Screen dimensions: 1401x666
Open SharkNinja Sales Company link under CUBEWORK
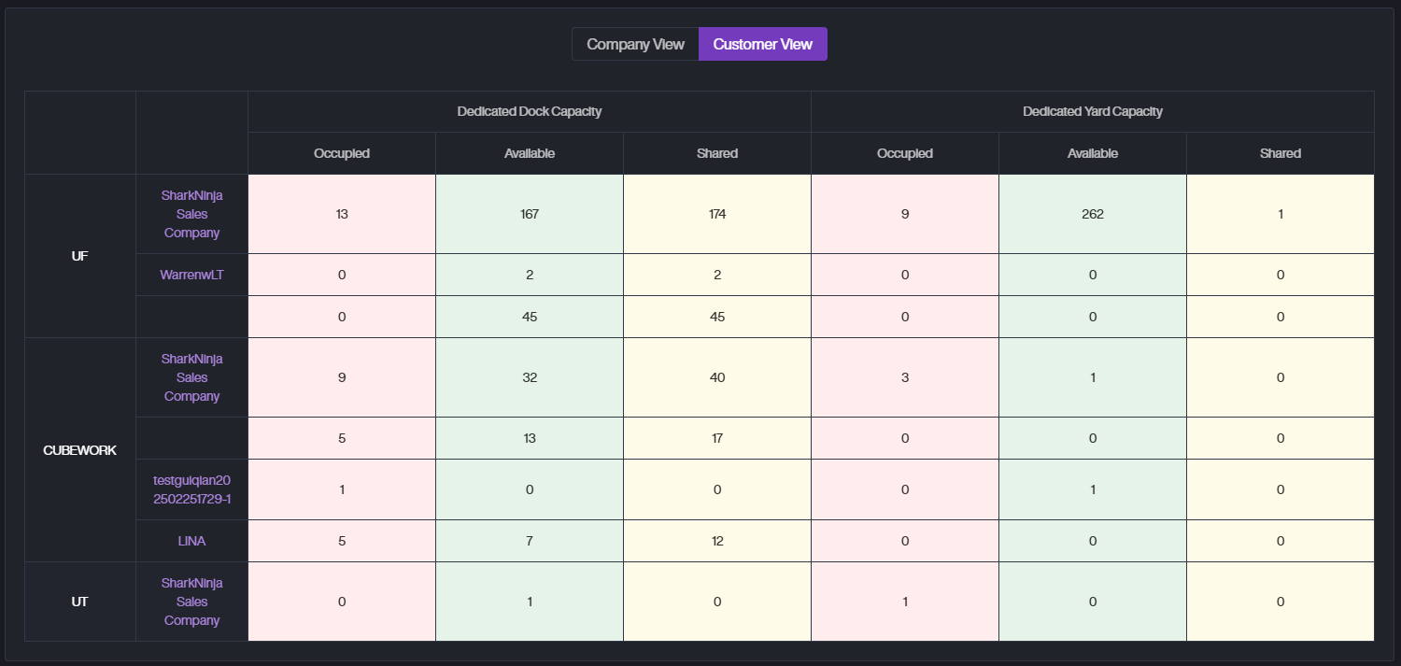tap(191, 377)
